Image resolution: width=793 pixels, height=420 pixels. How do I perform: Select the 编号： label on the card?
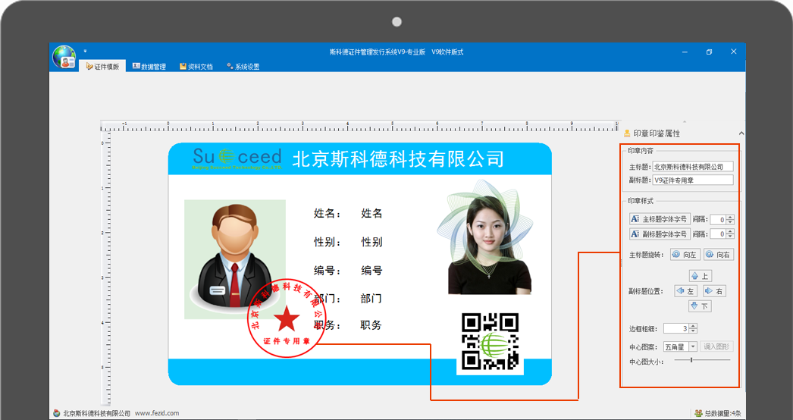(328, 271)
